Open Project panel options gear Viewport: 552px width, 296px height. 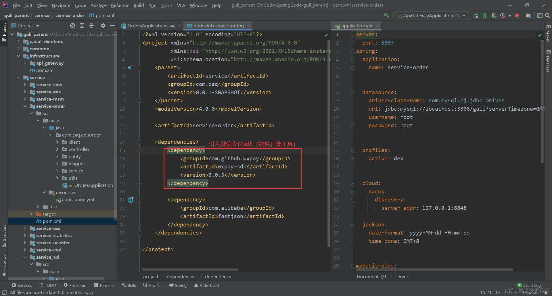(x=103, y=26)
